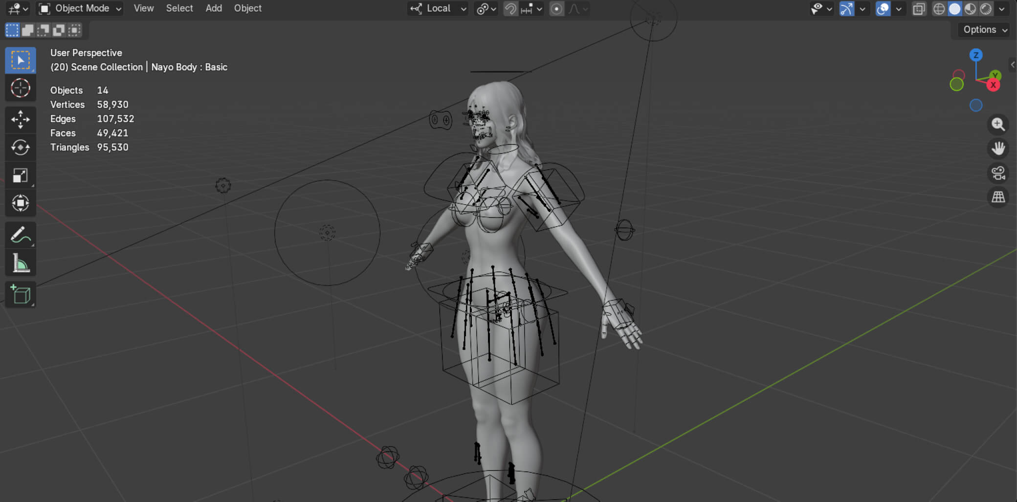Click the zoom viewport magnifier icon
Screen dimensions: 1017x502
[998, 125]
